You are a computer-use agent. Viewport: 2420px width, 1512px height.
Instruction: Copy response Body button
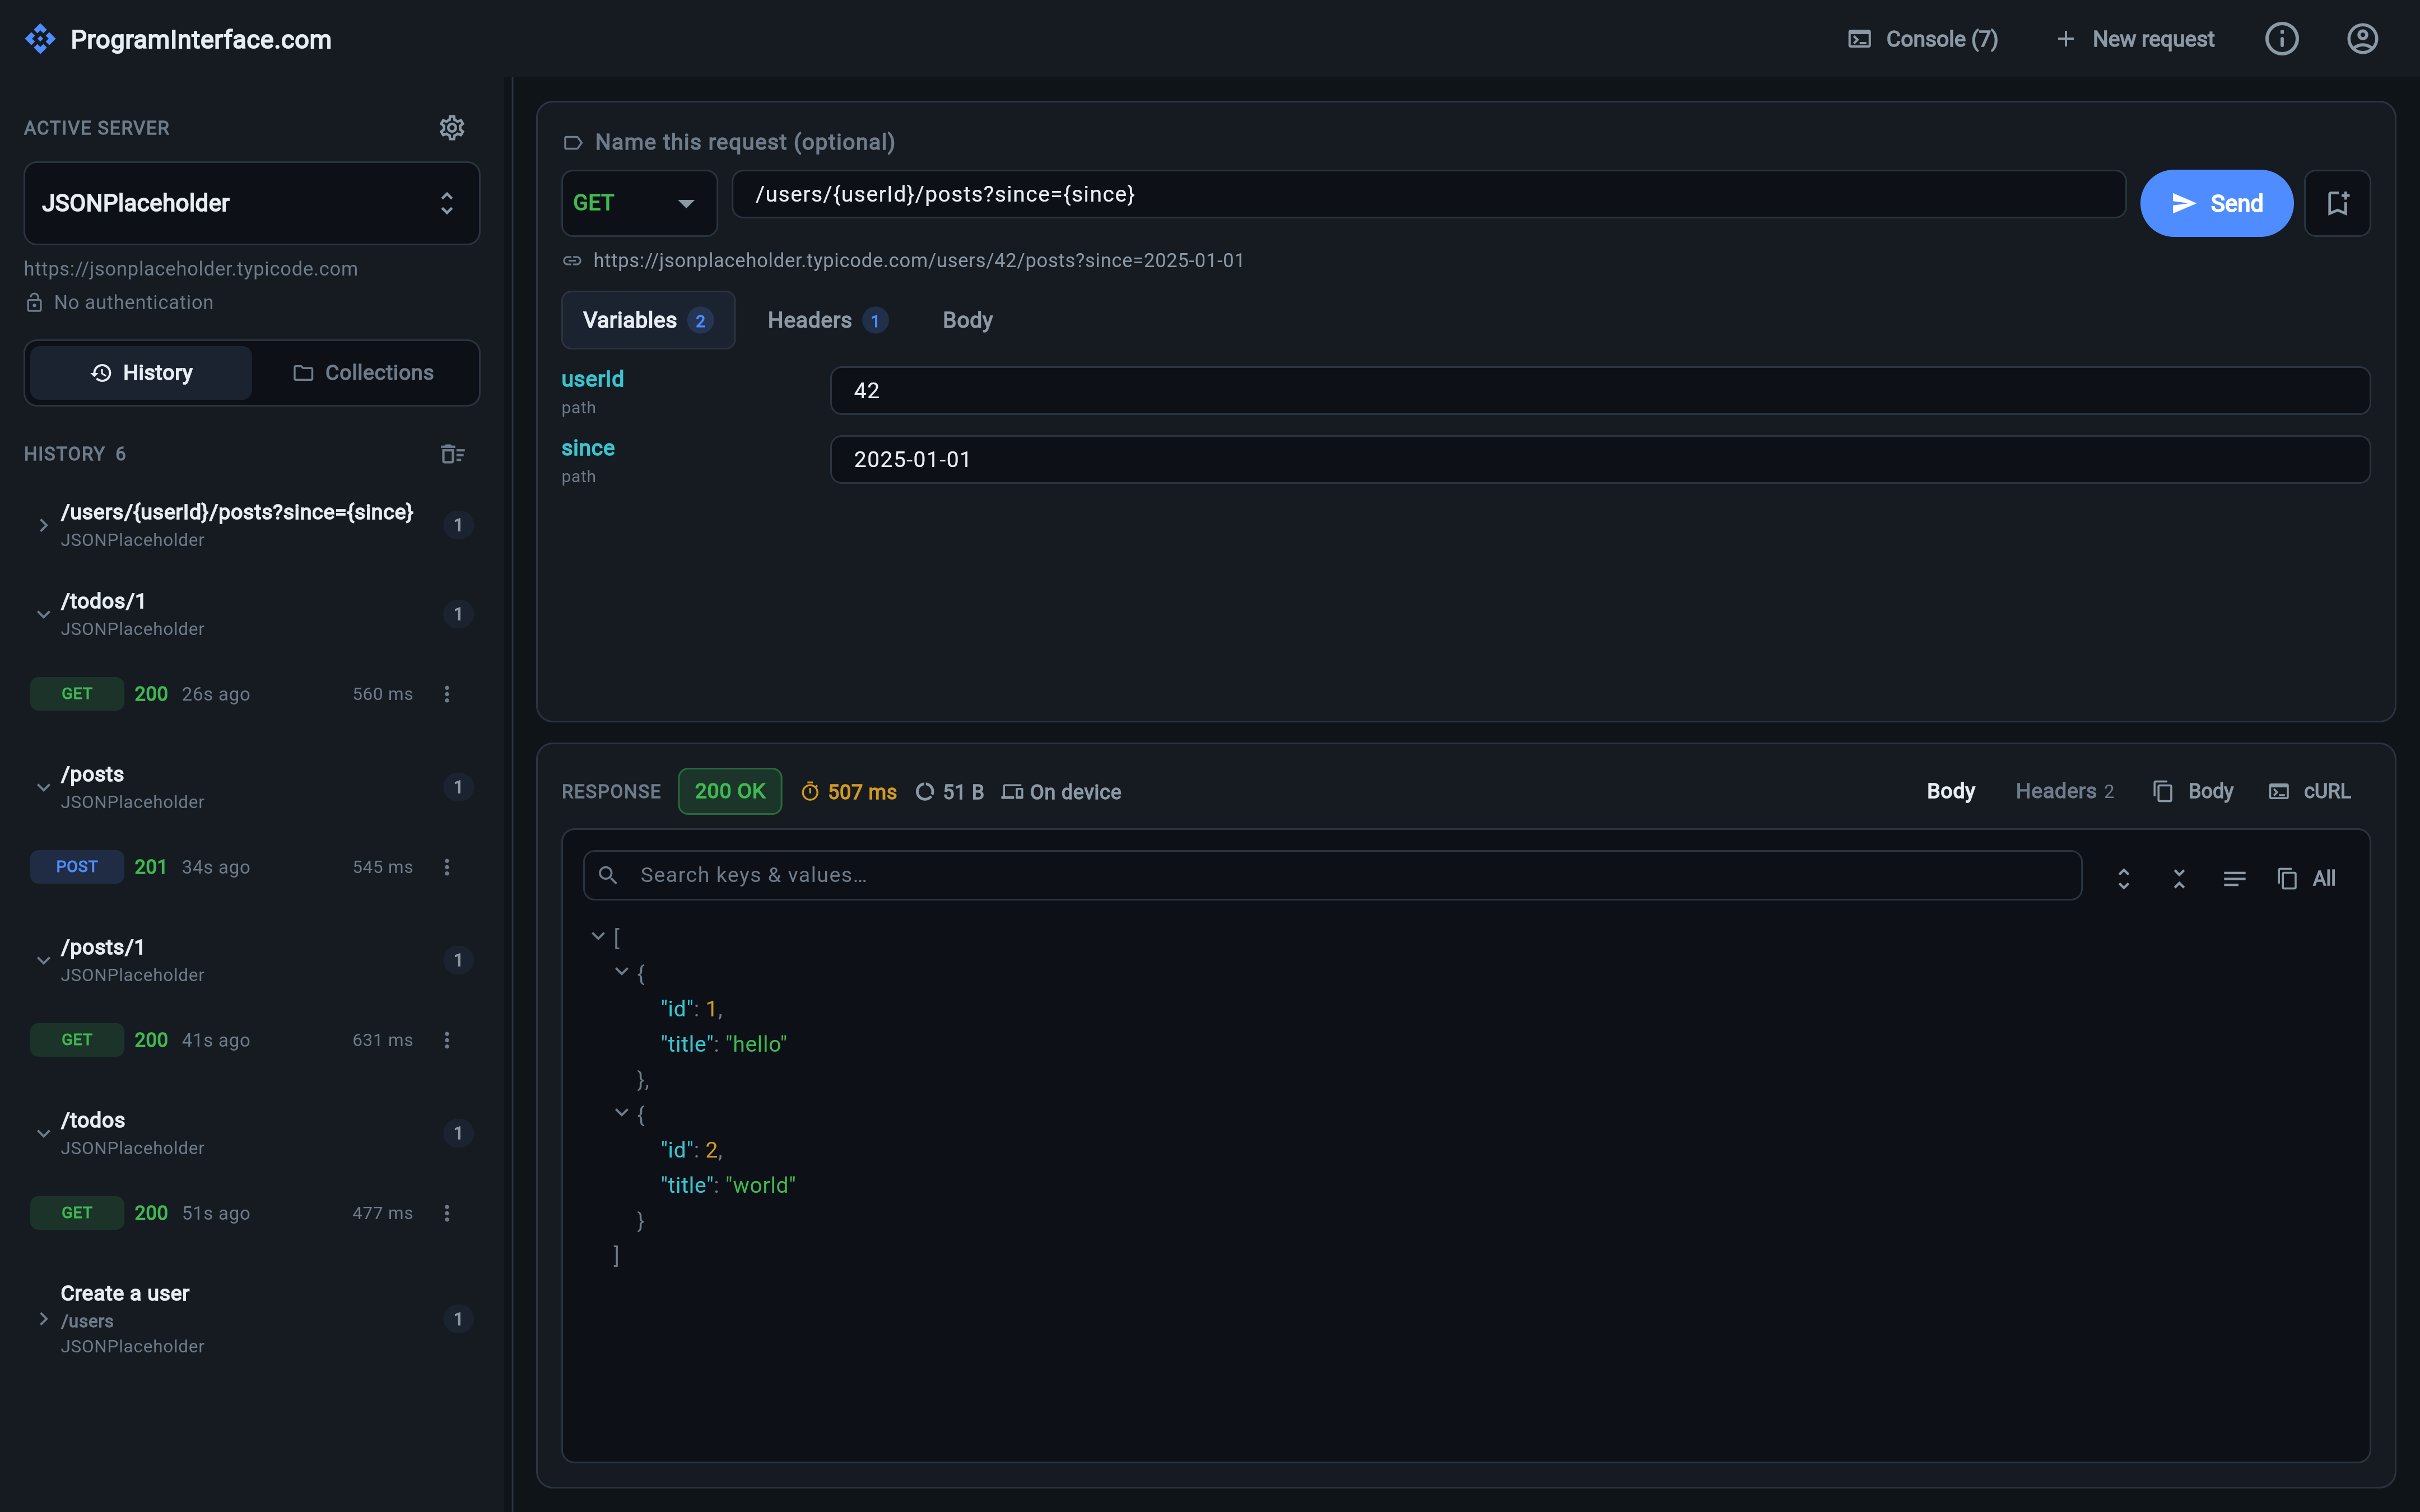coord(2193,791)
